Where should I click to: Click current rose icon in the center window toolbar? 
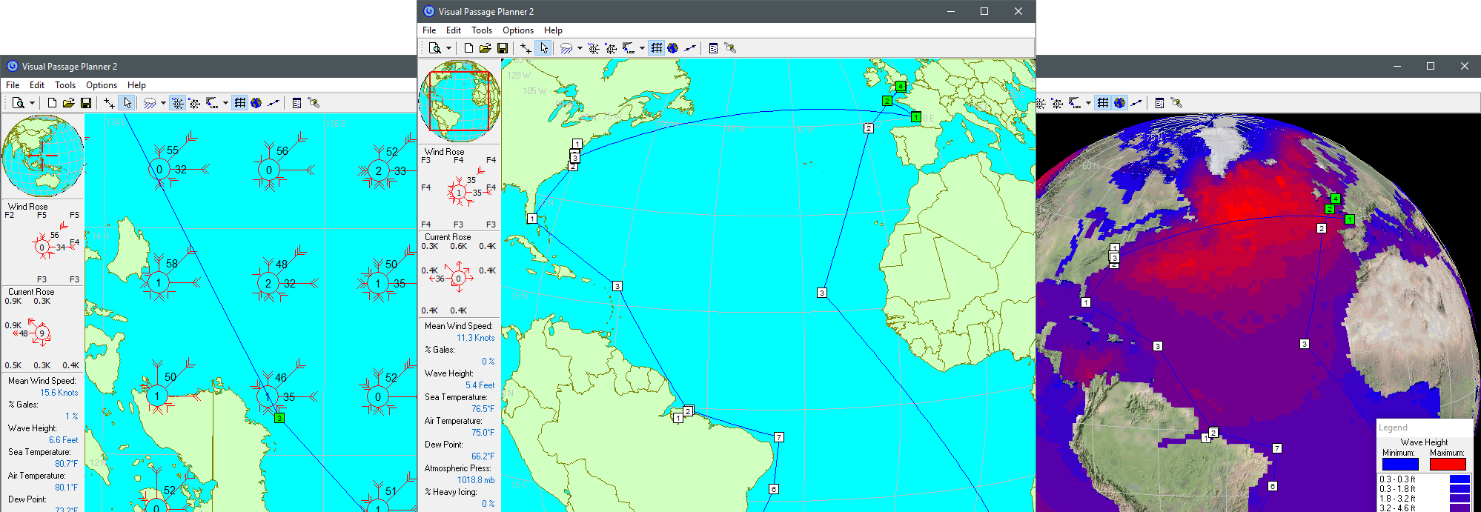click(x=611, y=48)
